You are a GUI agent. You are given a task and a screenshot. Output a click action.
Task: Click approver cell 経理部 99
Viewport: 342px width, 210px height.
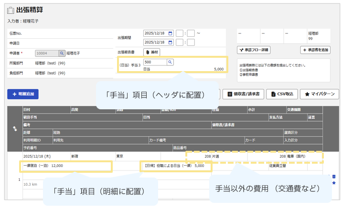(x=319, y=36)
